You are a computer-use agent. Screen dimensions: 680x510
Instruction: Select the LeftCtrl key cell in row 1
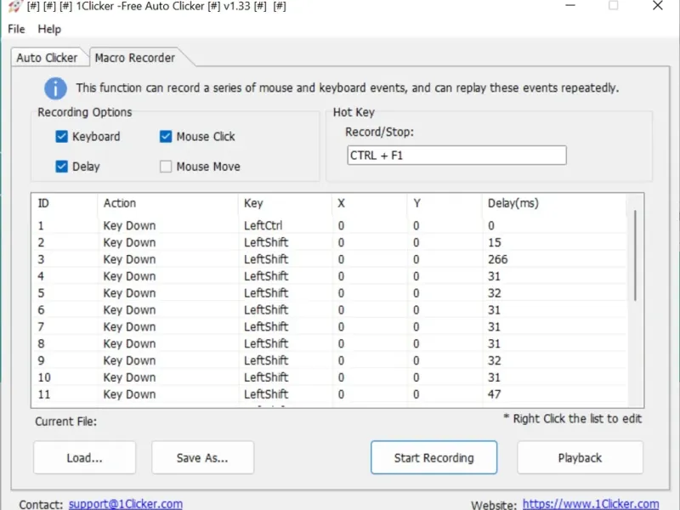click(263, 225)
